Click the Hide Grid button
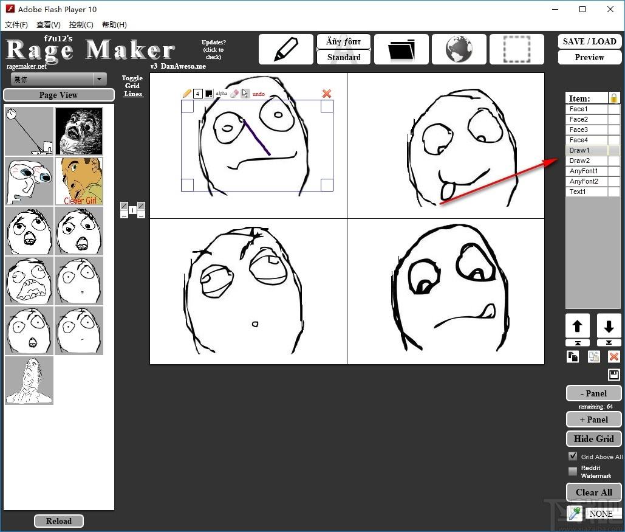 (593, 438)
